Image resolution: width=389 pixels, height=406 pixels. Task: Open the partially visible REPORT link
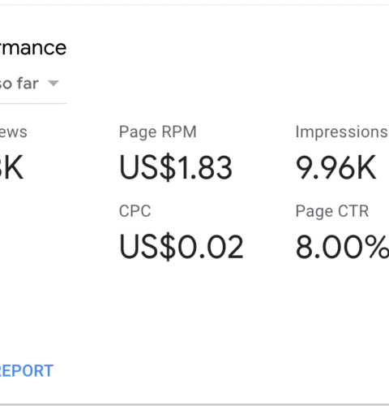(27, 370)
